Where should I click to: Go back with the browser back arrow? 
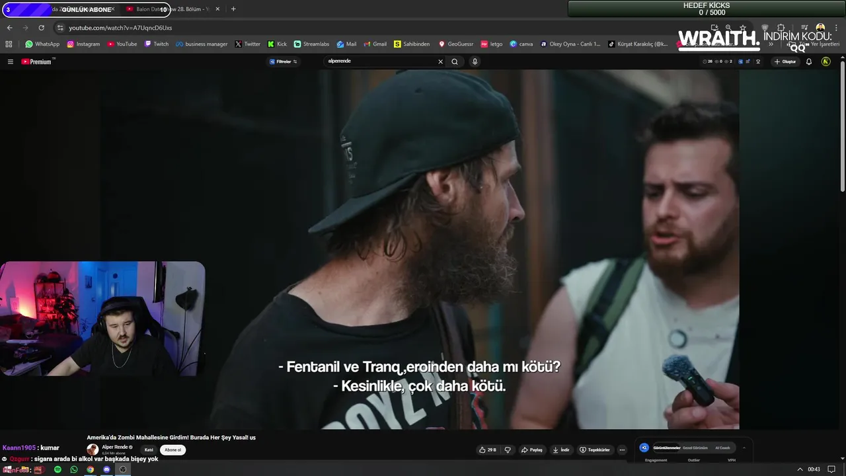click(9, 28)
